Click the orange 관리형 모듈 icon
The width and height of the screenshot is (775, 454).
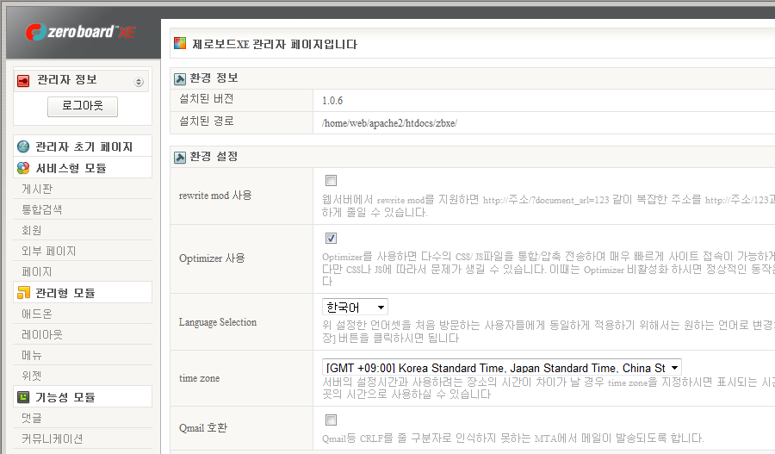coord(23,293)
